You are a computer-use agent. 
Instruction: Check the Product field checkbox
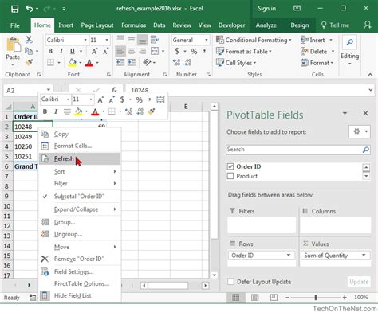[x=230, y=176]
